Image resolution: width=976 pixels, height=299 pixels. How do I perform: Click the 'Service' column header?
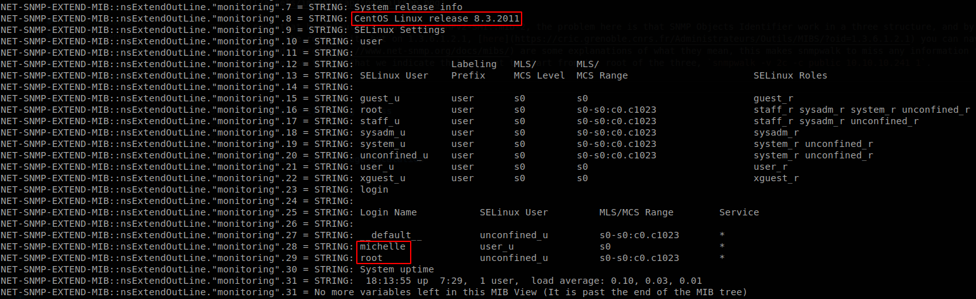[x=739, y=212]
